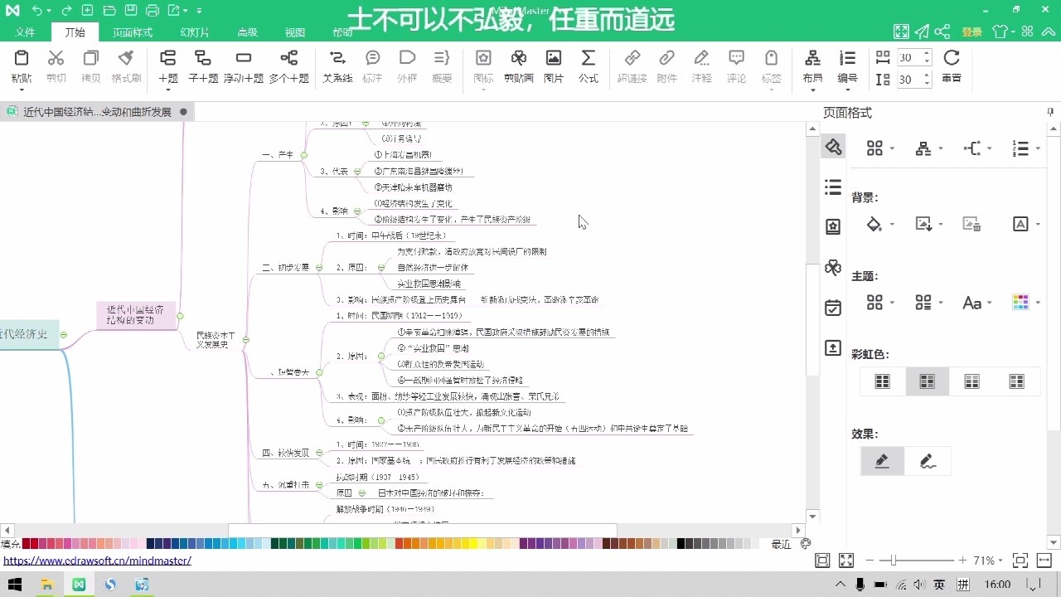The height and width of the screenshot is (597, 1061).
Task: Open the cdrawsoft mindmaster link
Action: [x=97, y=561]
